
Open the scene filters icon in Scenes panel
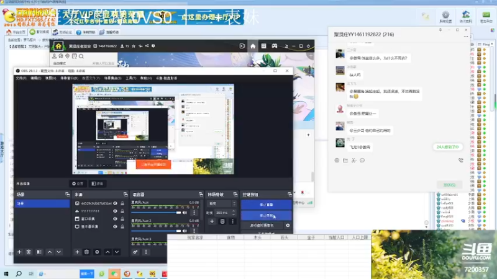(x=39, y=252)
